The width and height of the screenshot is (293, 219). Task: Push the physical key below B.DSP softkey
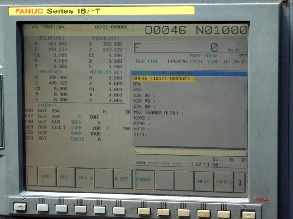tap(119, 210)
